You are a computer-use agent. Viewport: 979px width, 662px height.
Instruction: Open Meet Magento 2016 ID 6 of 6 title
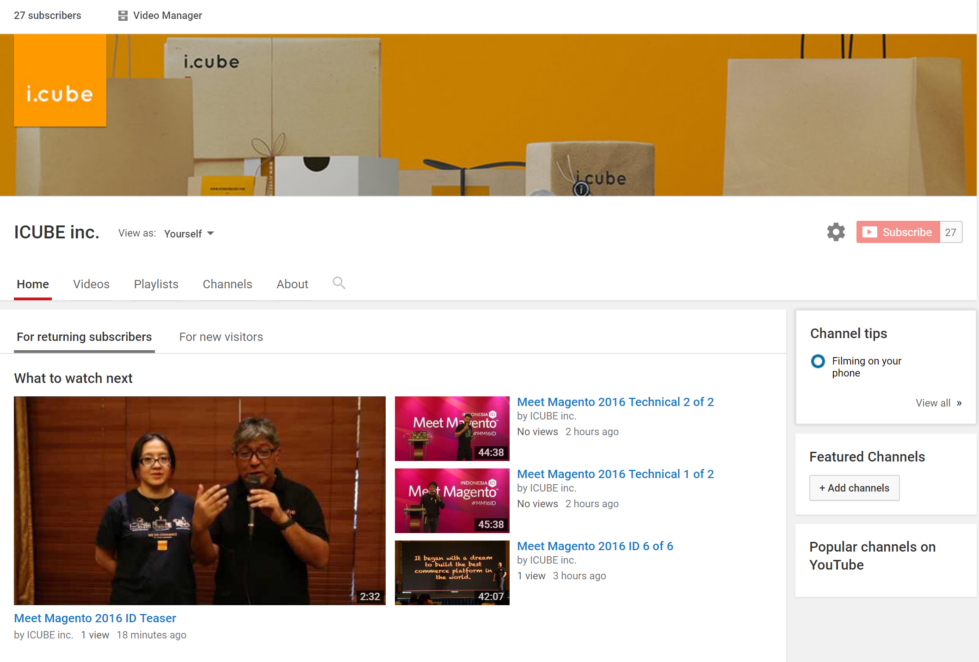pos(595,546)
